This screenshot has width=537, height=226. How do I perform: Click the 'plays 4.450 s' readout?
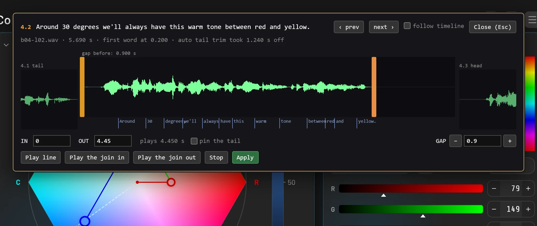coord(162,141)
